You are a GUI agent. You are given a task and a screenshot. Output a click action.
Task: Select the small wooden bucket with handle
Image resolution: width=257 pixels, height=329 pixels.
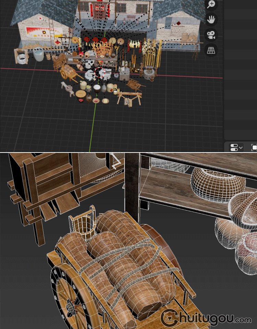[82, 223]
